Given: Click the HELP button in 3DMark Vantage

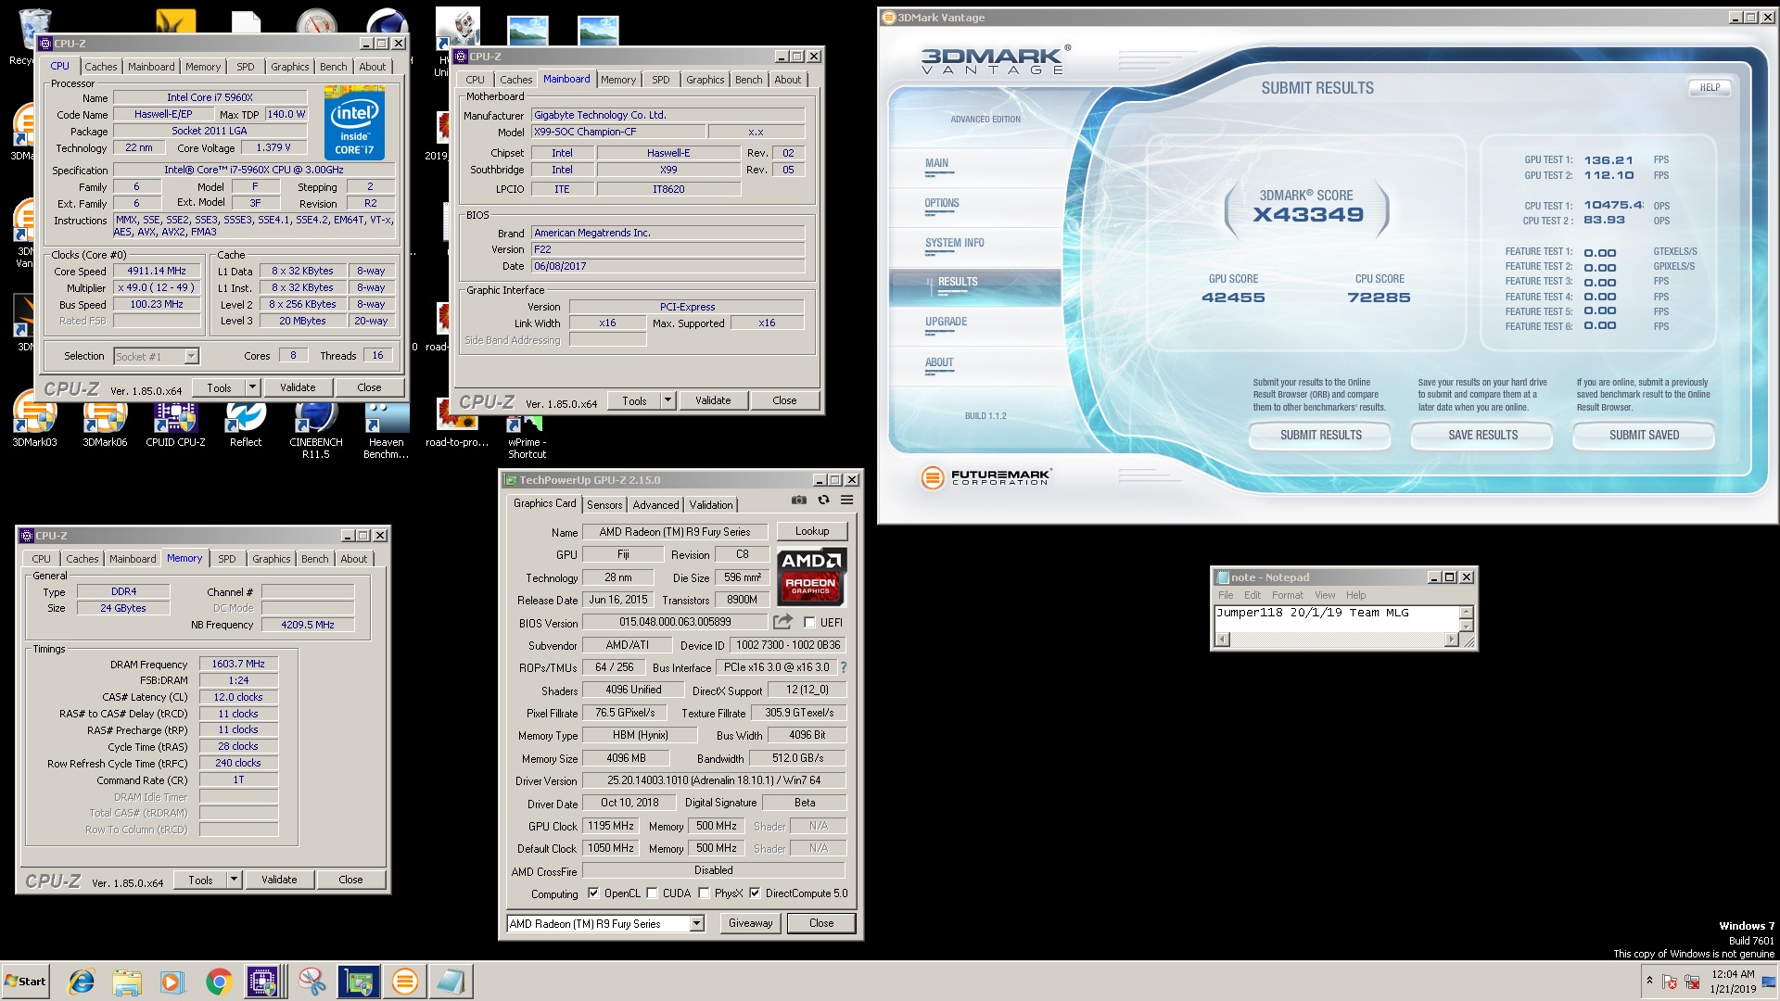Looking at the screenshot, I should (x=1710, y=87).
